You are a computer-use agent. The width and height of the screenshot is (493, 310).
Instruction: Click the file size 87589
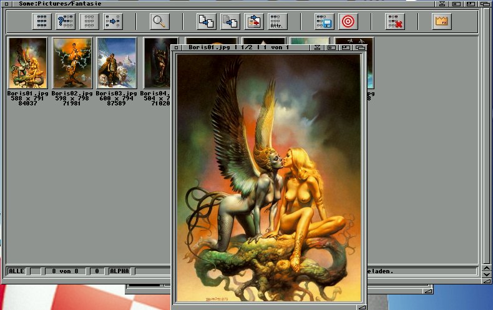116,103
